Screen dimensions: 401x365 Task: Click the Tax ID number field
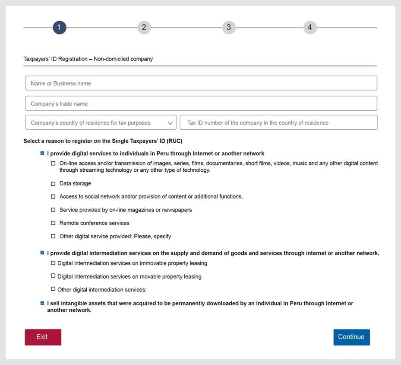pos(278,122)
